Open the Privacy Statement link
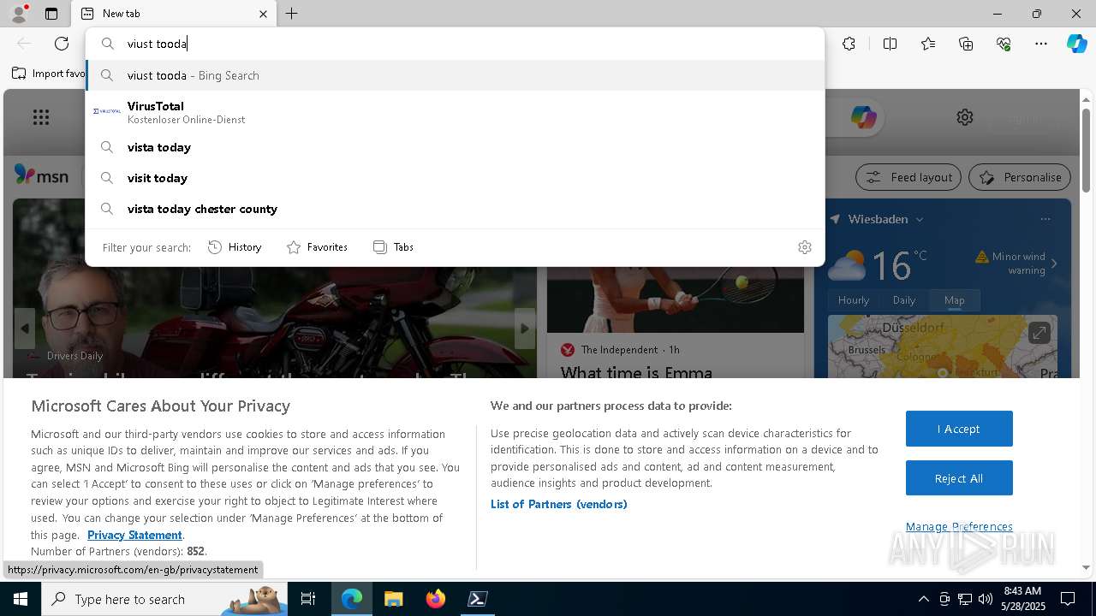Image resolution: width=1096 pixels, height=616 pixels. tap(134, 535)
